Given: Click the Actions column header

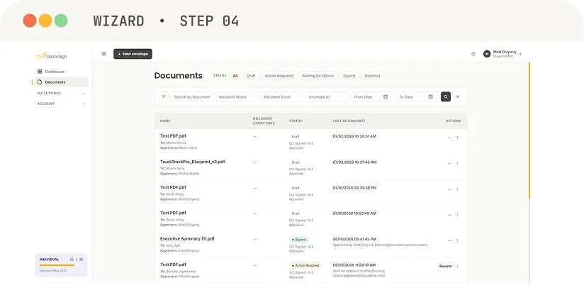Looking at the screenshot, I should 454,121.
